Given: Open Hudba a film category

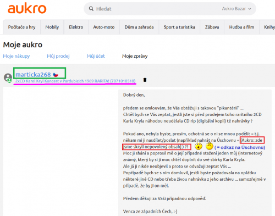Looking at the screenshot, I should (x=241, y=27).
